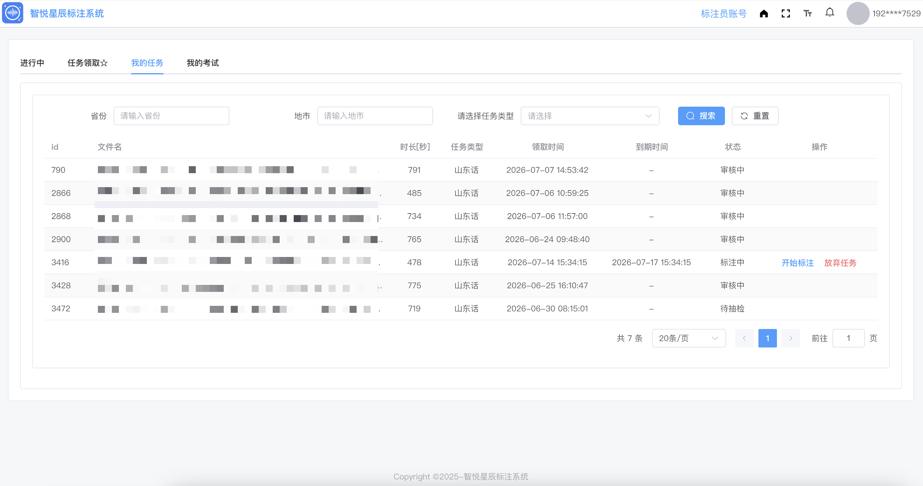Open the 请选择任务类型 dropdown
Screen dimensions: 923x486
[590, 116]
